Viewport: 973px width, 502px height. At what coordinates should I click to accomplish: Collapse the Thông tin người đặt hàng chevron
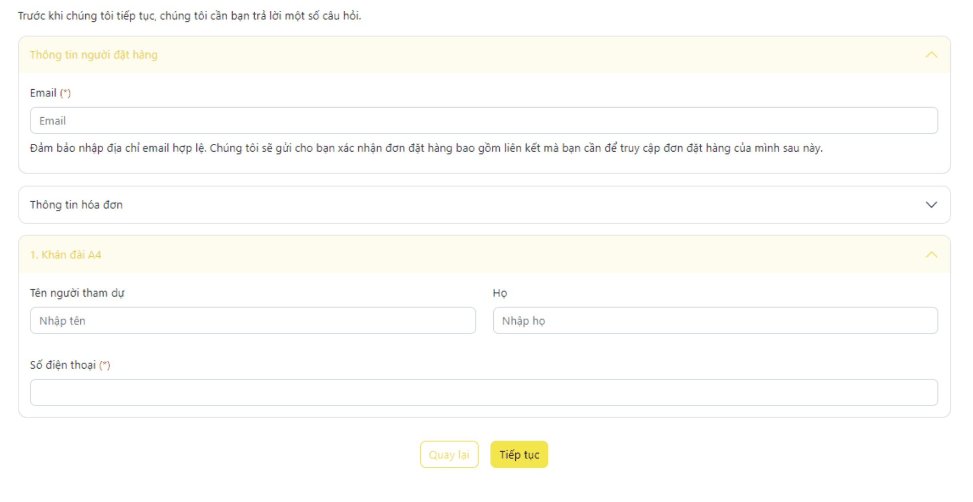pos(931,54)
